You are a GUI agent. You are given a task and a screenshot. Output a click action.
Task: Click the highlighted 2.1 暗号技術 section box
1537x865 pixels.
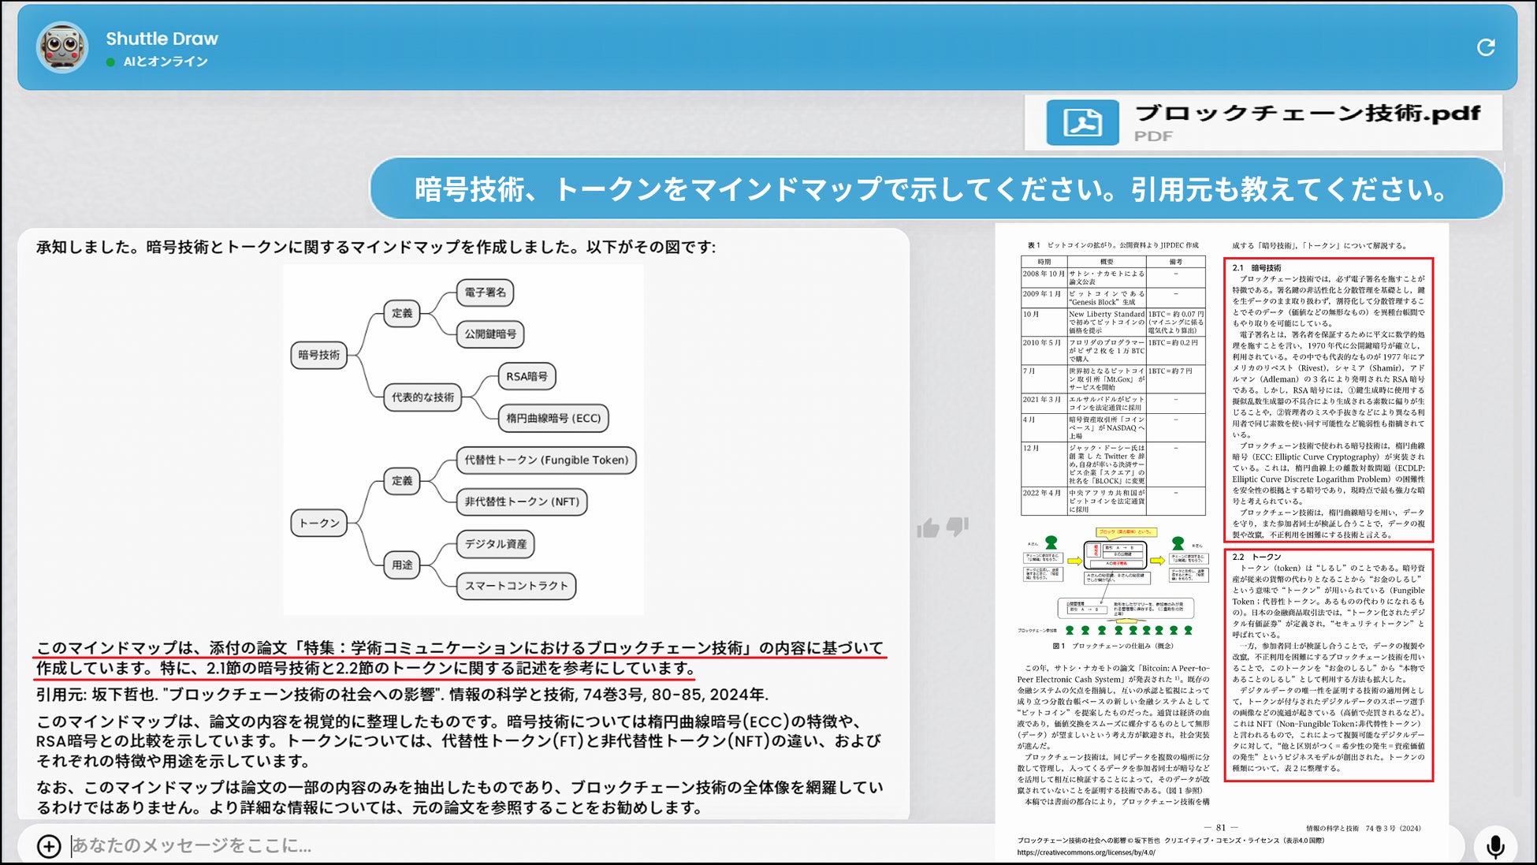[x=1328, y=400]
